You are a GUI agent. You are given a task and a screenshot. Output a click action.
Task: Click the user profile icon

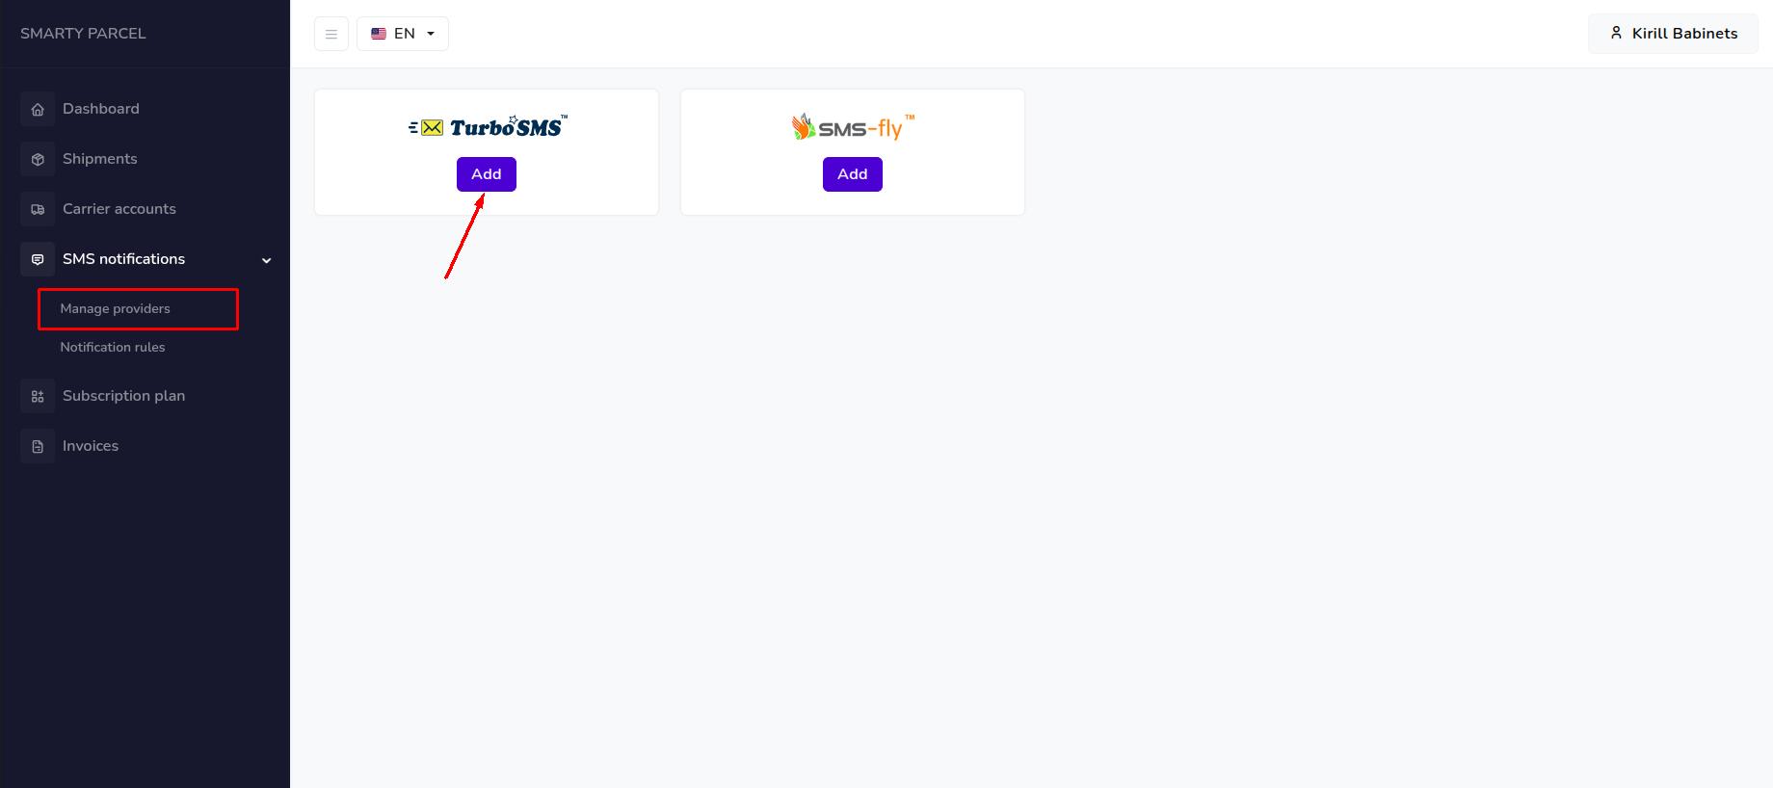click(1616, 33)
